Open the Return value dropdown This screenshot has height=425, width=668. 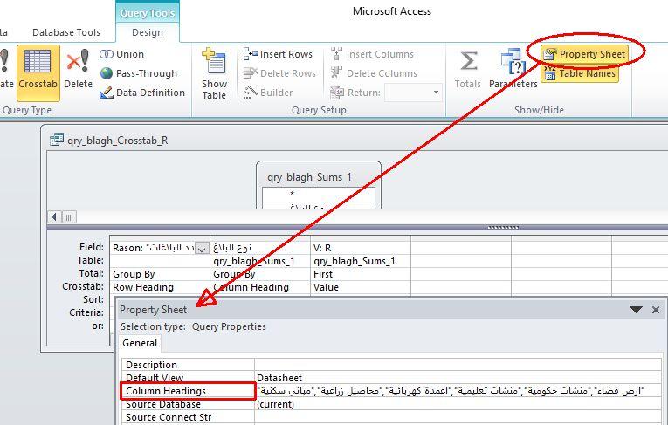(x=436, y=93)
